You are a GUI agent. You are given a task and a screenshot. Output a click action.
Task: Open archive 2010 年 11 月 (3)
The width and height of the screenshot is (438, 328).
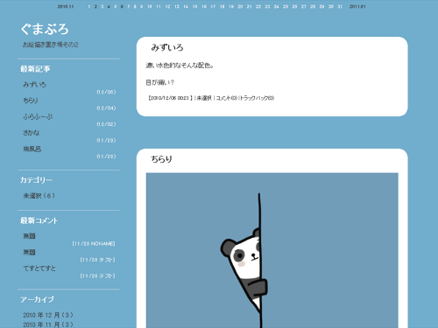[x=48, y=325]
